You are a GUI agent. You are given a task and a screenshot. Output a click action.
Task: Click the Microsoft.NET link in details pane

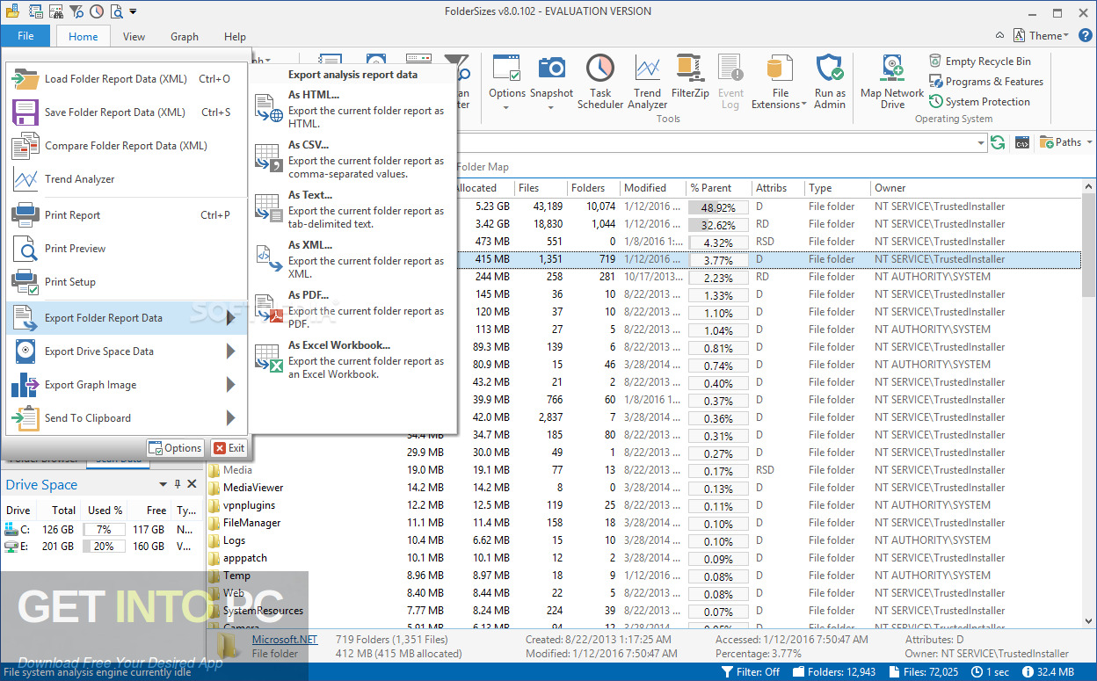285,640
